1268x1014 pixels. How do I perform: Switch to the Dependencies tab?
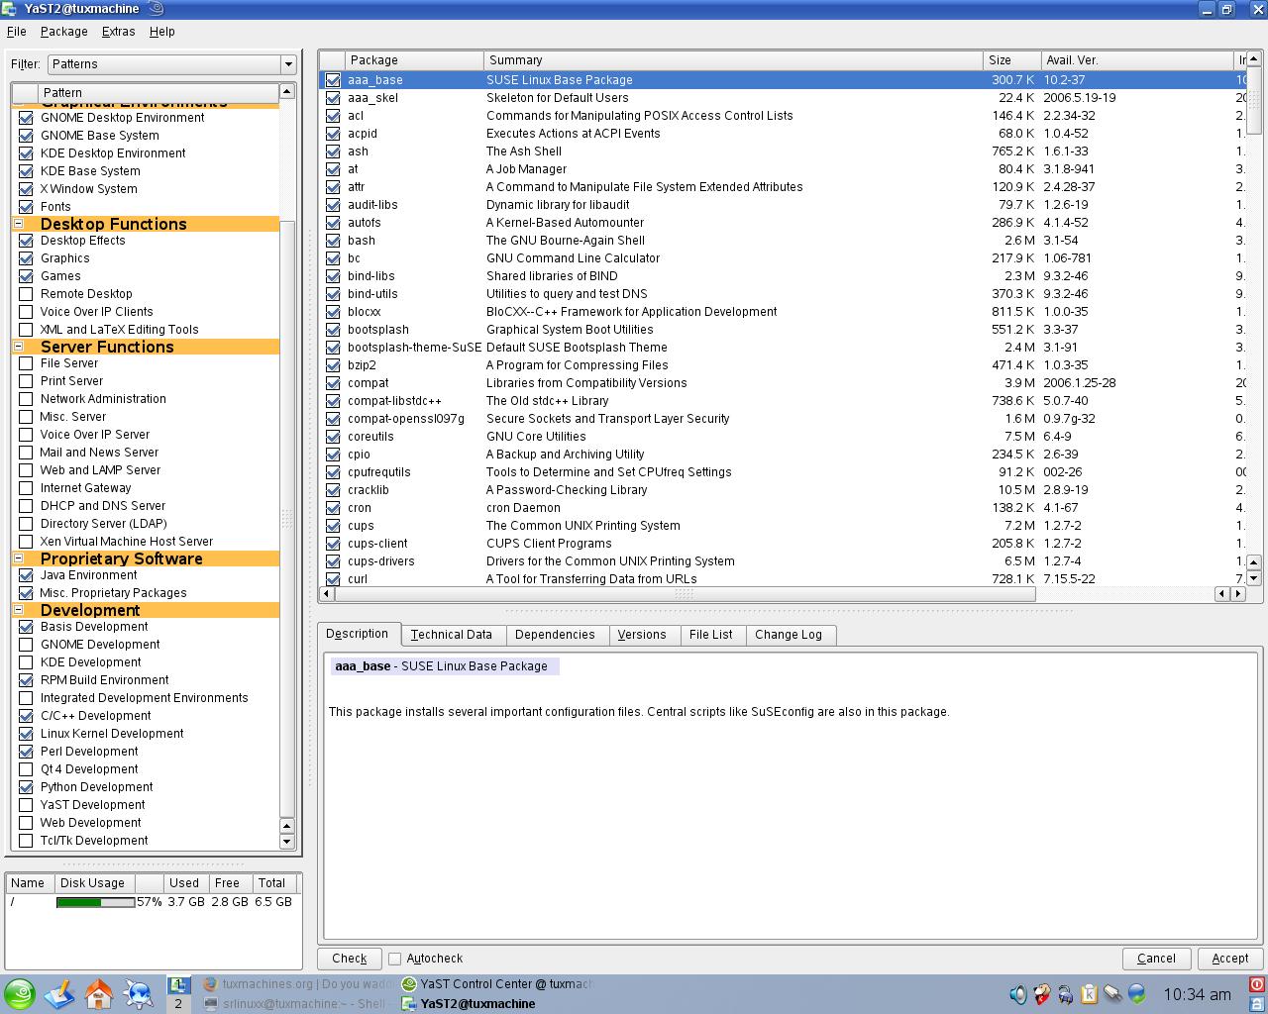(555, 635)
